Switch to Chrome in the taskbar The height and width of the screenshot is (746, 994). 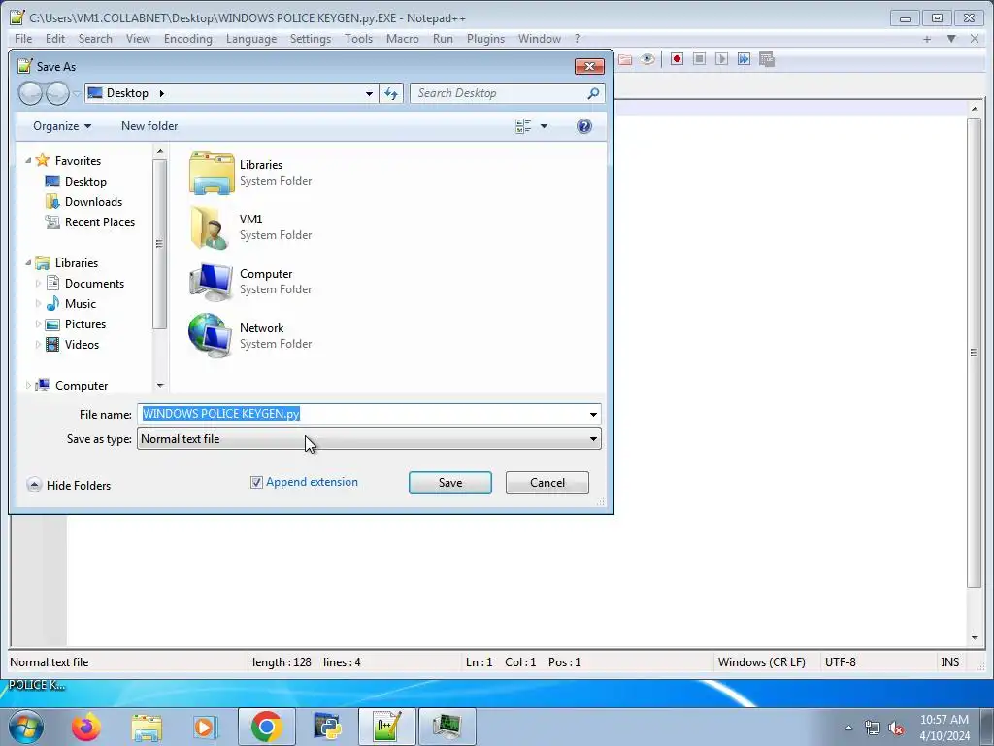(266, 727)
